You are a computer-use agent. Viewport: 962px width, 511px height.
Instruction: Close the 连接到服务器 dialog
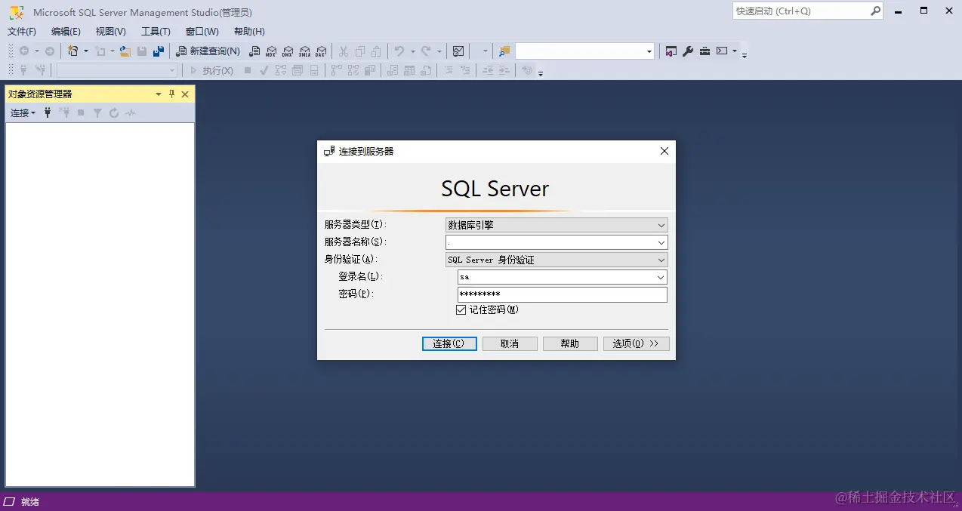664,151
